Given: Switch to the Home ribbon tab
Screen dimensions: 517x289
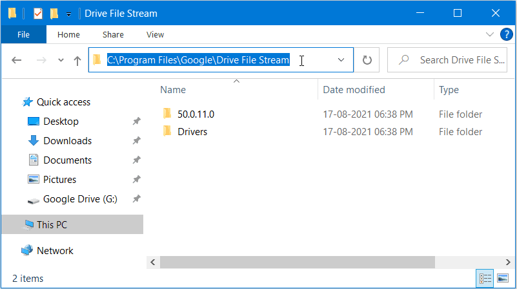Looking at the screenshot, I should pos(68,34).
